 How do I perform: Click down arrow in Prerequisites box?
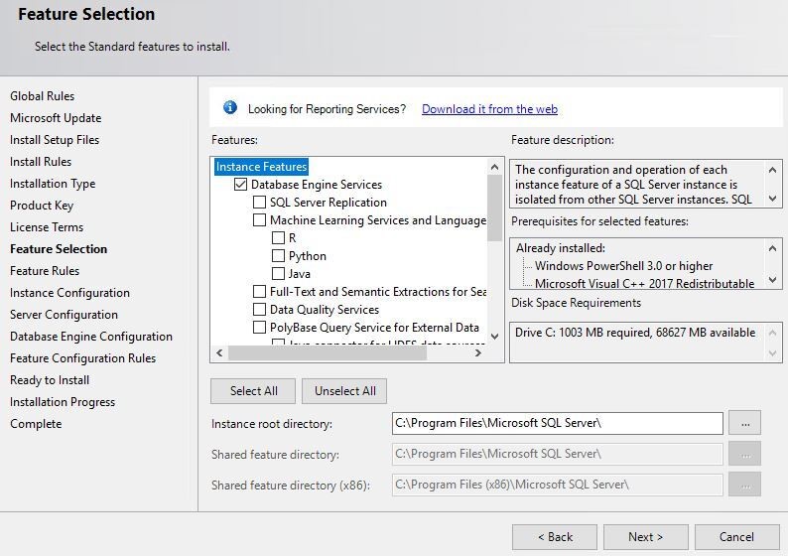point(773,280)
